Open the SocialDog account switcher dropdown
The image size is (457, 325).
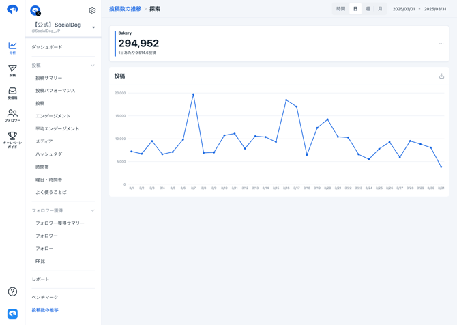pos(93,28)
